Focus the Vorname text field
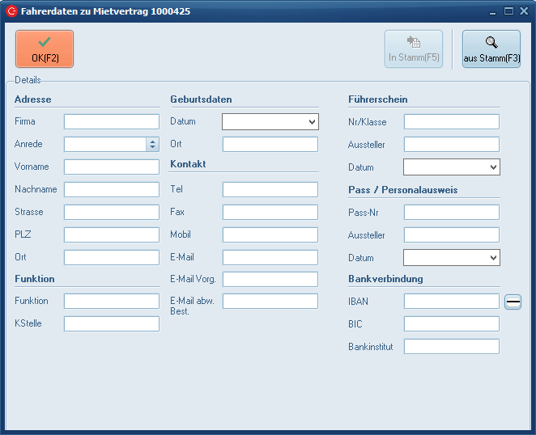536x435 pixels. tap(112, 167)
